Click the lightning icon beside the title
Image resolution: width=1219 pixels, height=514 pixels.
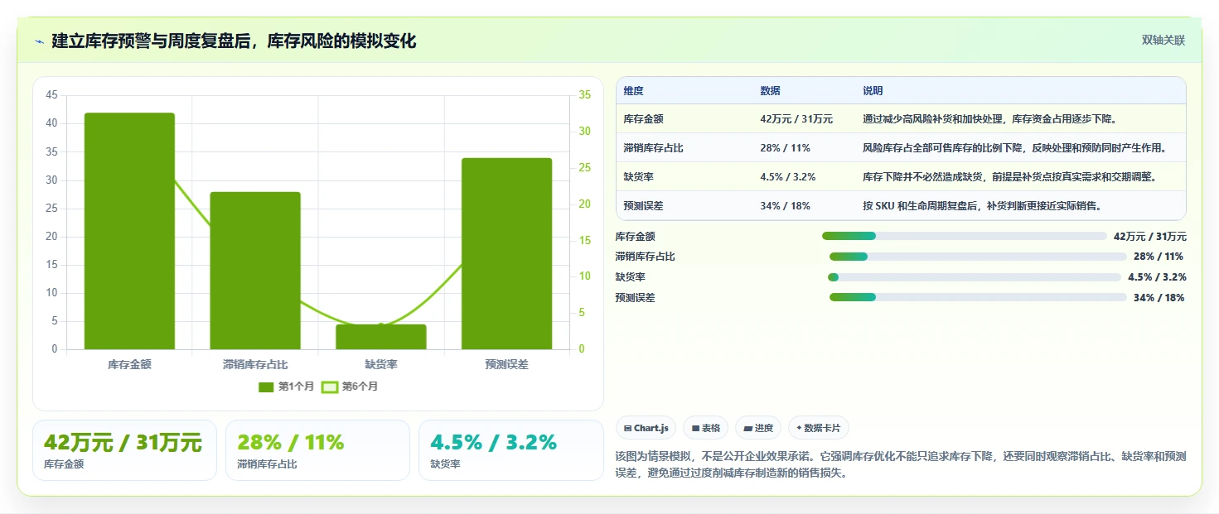[39, 41]
